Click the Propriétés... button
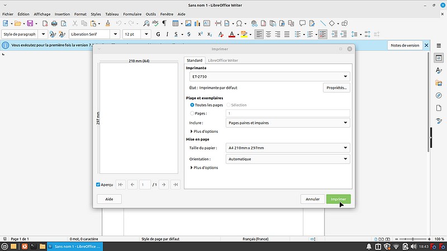Viewport: 447px width, 251px height. (336, 88)
